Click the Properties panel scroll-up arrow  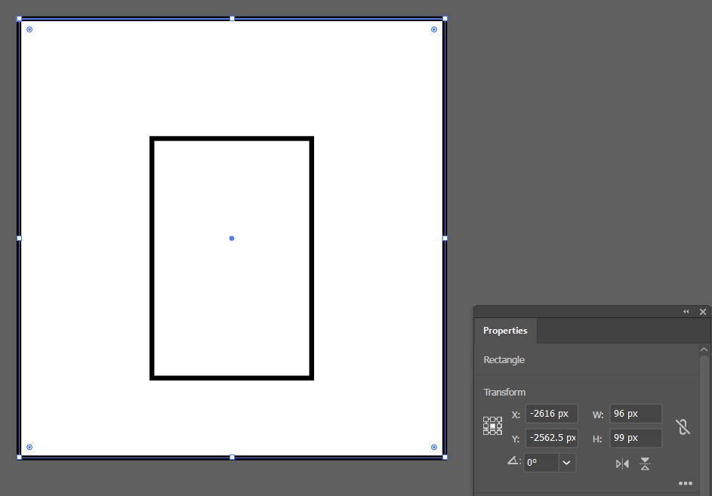(704, 350)
